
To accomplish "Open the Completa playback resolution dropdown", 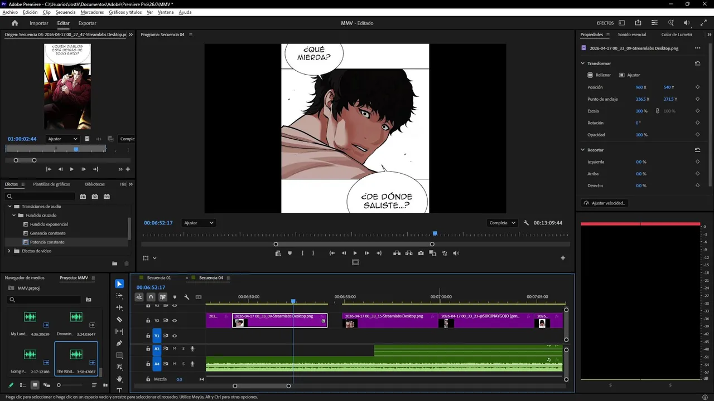I will pyautogui.click(x=501, y=223).
